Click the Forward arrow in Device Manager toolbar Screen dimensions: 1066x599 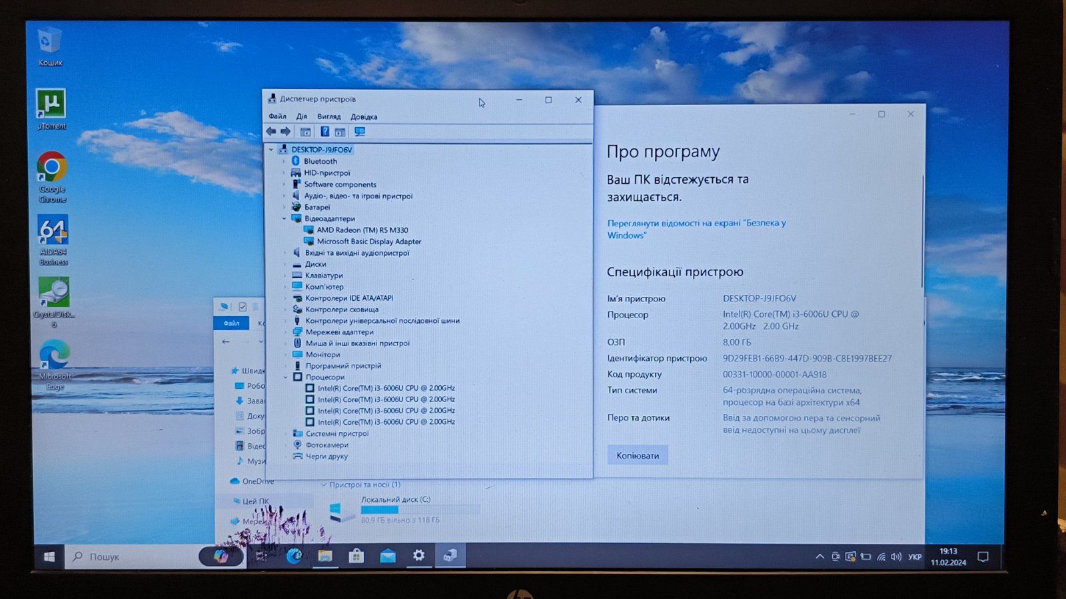(x=286, y=132)
